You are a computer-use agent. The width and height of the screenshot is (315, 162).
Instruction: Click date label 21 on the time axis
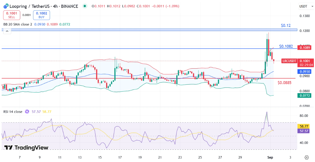tap(160, 157)
